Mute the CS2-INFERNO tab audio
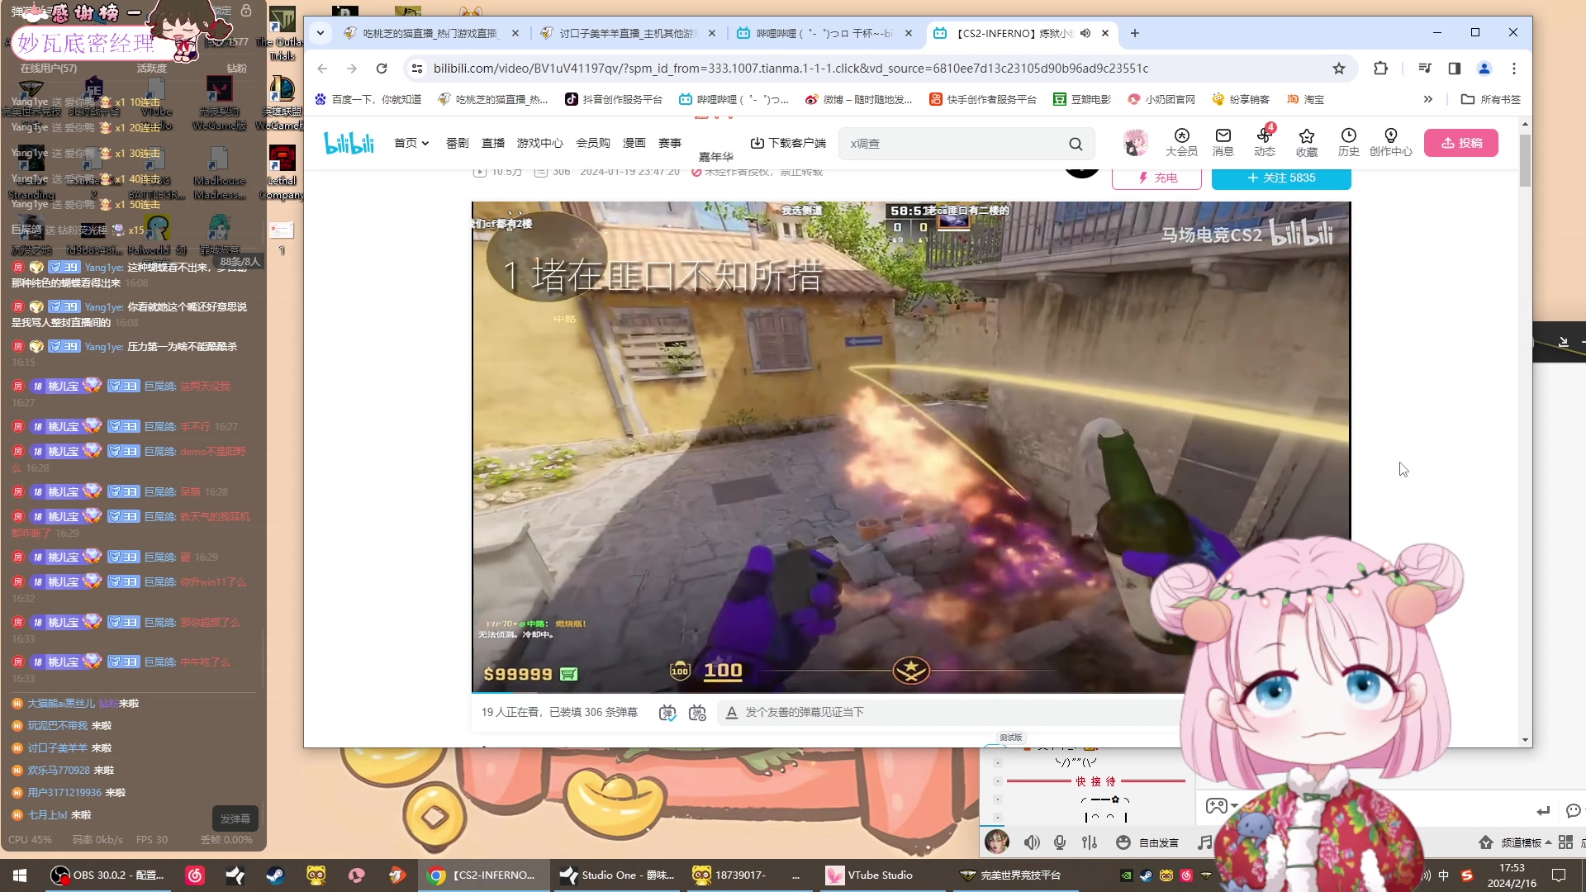 click(1085, 33)
